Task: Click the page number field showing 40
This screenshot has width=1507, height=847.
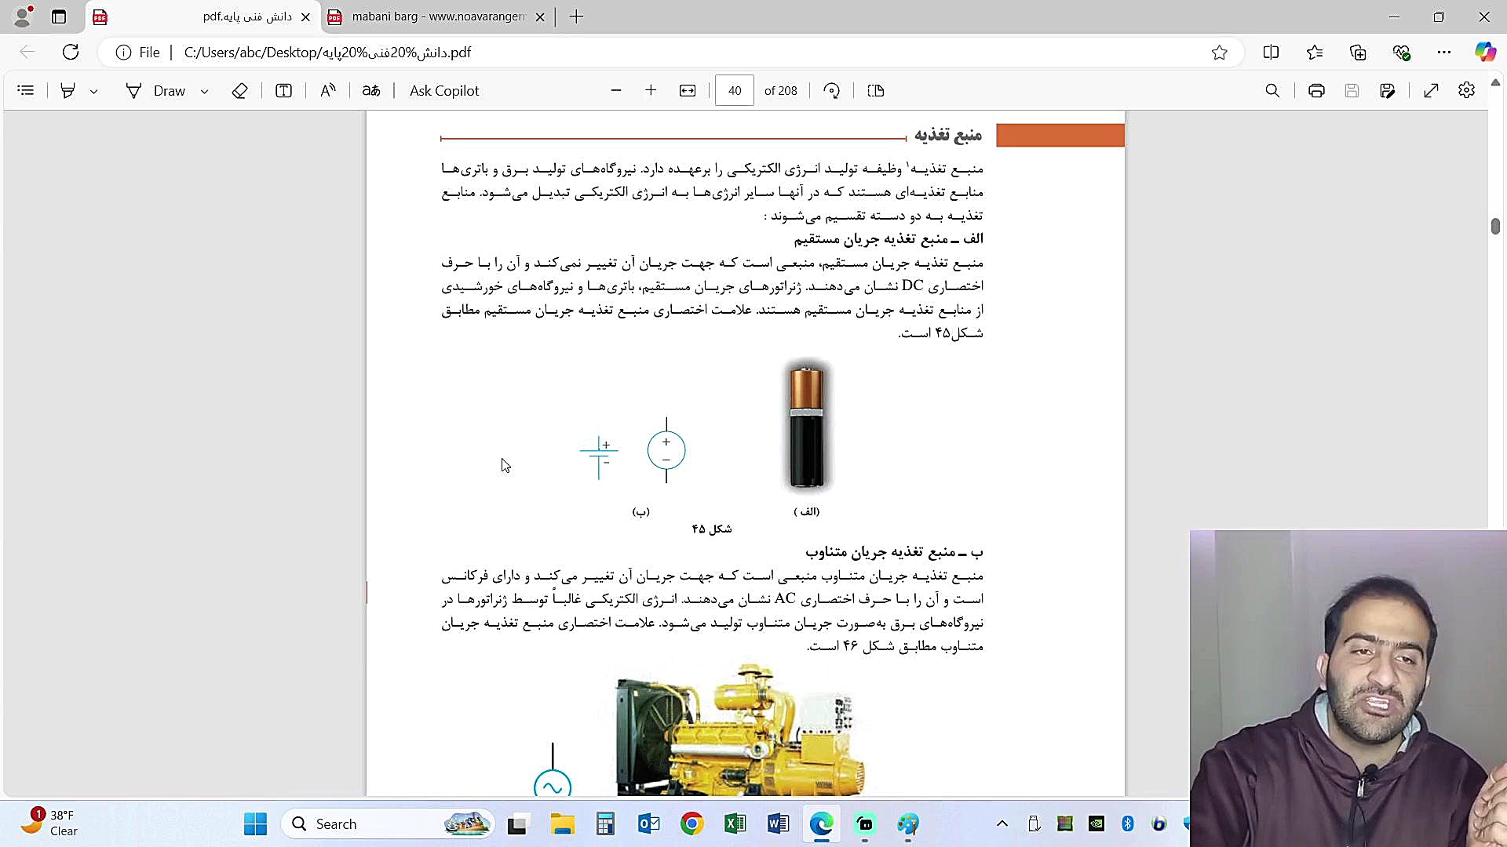Action: tap(735, 91)
